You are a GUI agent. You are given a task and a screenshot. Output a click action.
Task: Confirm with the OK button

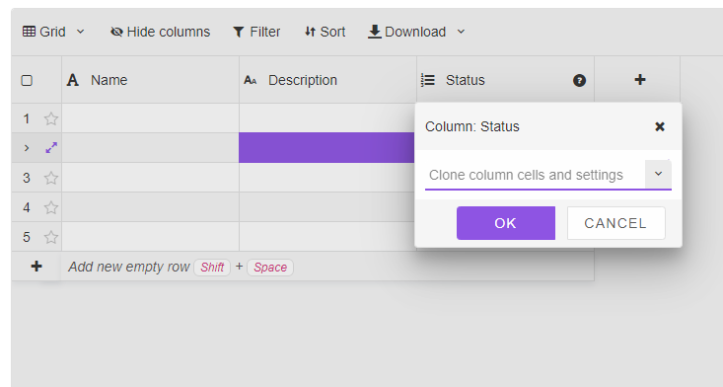click(506, 223)
